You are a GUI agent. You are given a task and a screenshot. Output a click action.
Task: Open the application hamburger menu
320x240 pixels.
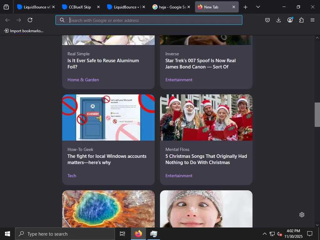[x=312, y=20]
